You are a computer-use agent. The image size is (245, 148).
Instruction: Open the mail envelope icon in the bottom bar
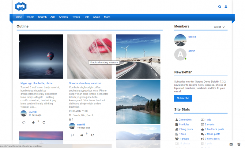click(231, 144)
